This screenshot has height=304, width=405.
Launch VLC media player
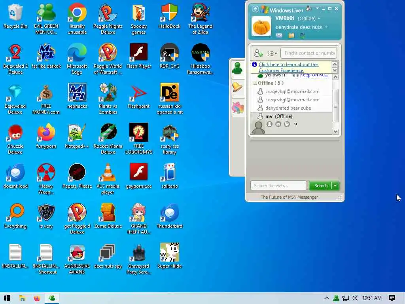pos(108,179)
